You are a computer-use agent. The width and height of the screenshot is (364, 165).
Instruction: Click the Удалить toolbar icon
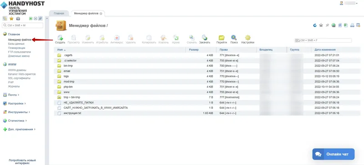[131, 38]
